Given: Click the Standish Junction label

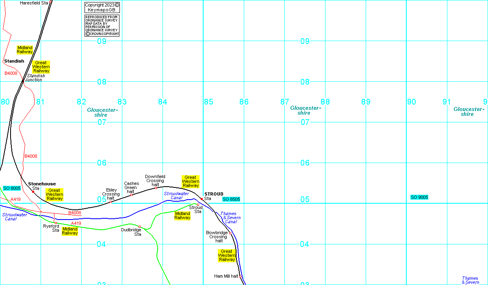Looking at the screenshot, I should [x=35, y=78].
